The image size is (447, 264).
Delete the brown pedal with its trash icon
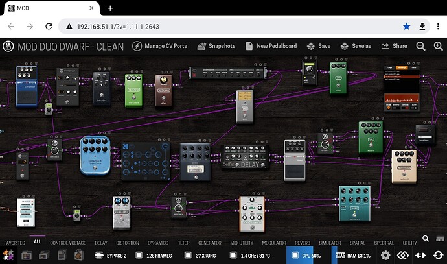click(171, 72)
